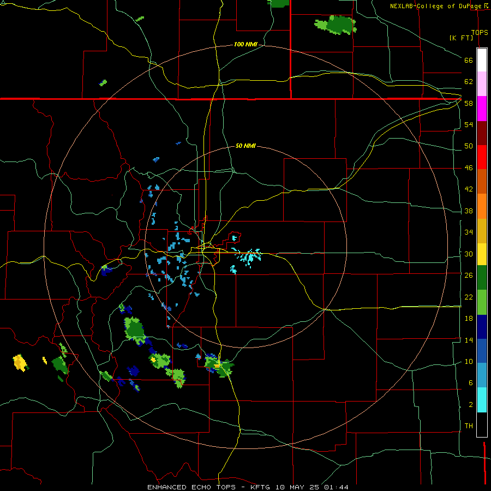491x491 pixels.
Task: Click the large green echo at top right
Action: tap(336, 25)
